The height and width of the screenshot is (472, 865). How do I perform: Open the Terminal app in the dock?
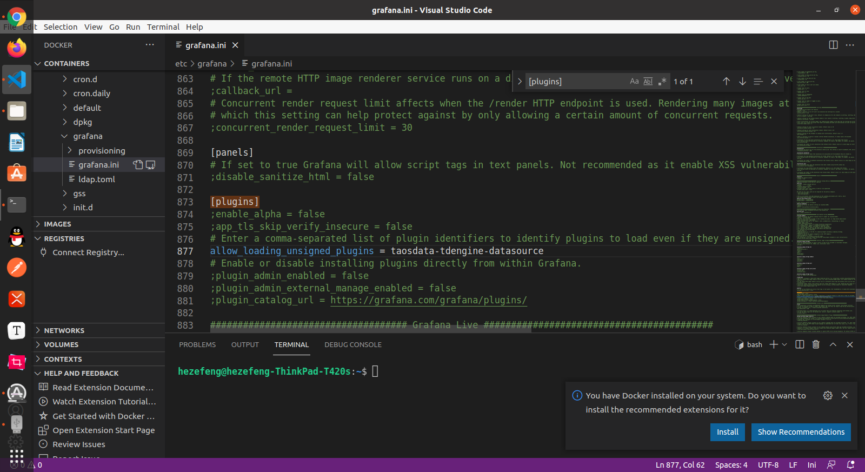pos(17,205)
